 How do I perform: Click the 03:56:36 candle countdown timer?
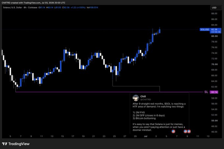(x=215, y=32)
